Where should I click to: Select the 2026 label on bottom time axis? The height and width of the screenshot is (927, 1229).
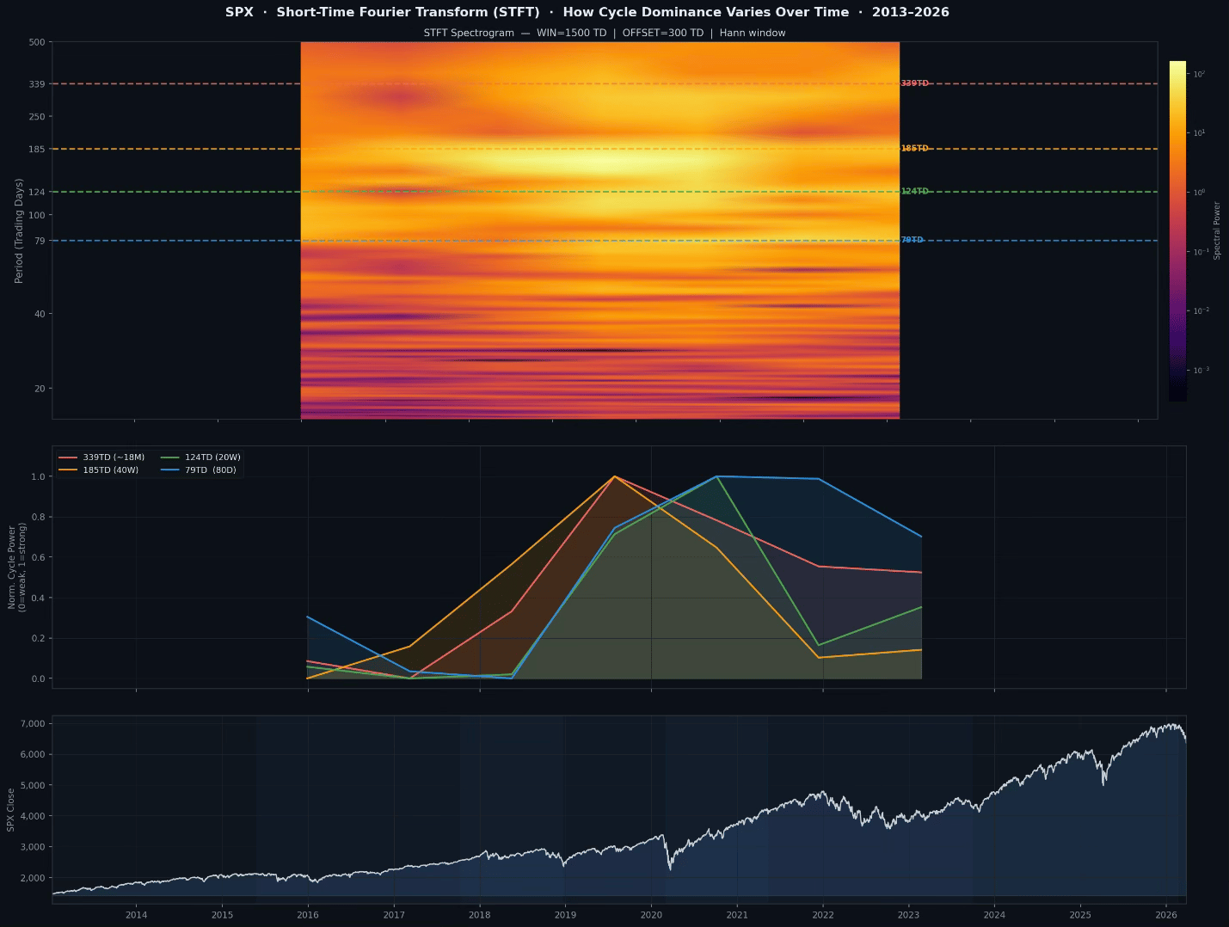click(1165, 915)
